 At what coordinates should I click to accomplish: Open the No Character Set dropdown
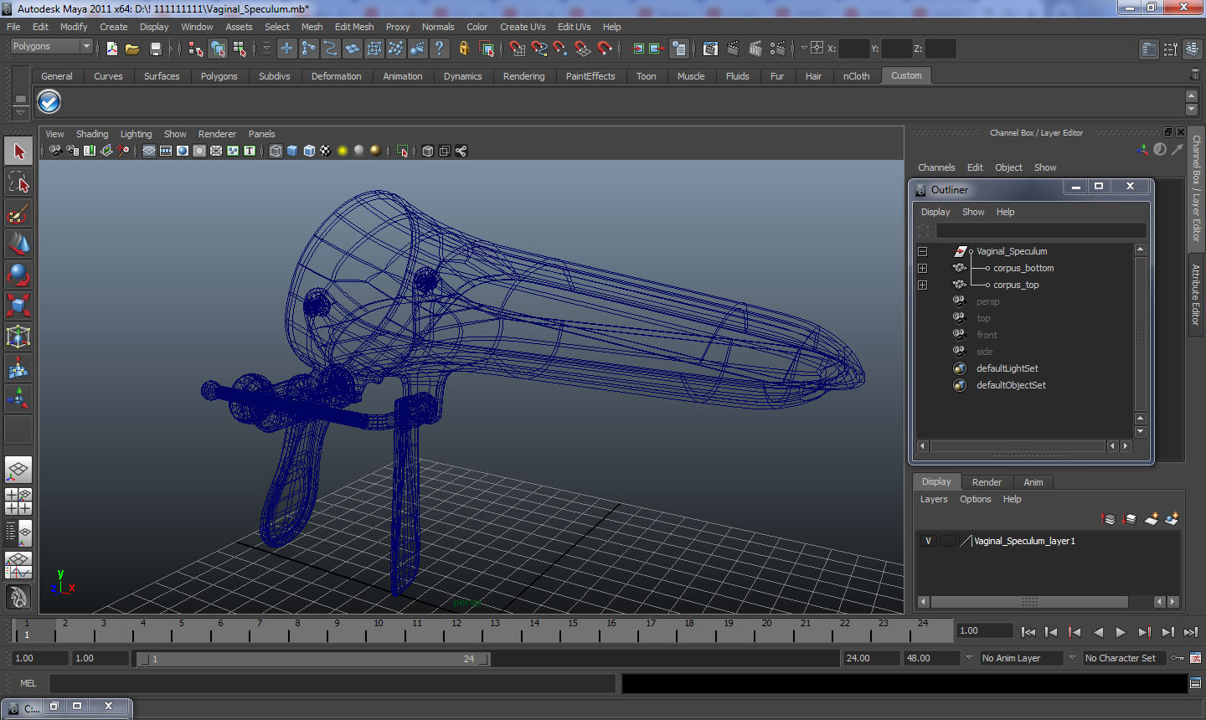(1124, 658)
